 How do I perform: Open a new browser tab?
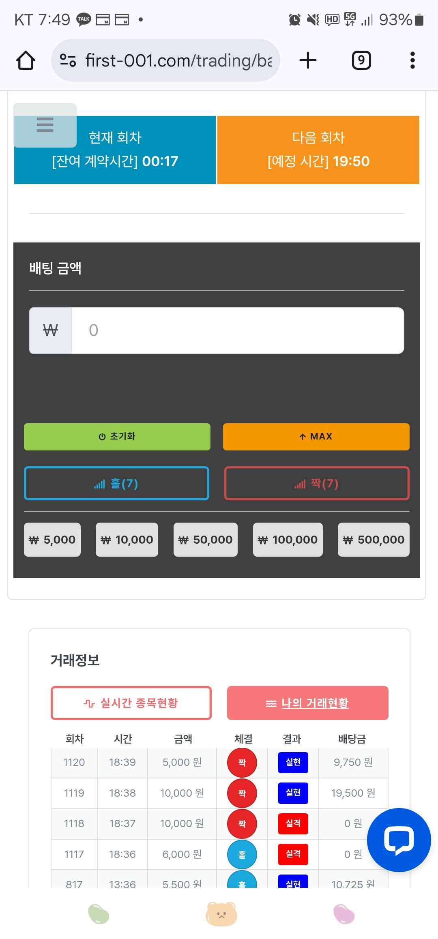point(308,60)
